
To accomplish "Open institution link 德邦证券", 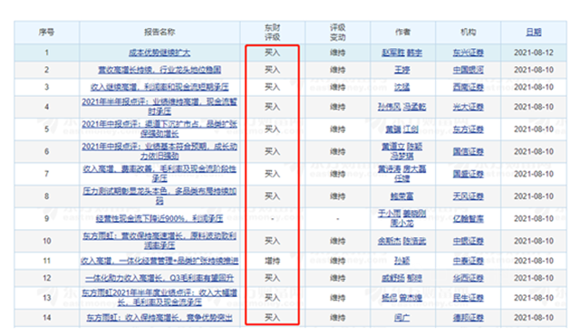I will [469, 318].
